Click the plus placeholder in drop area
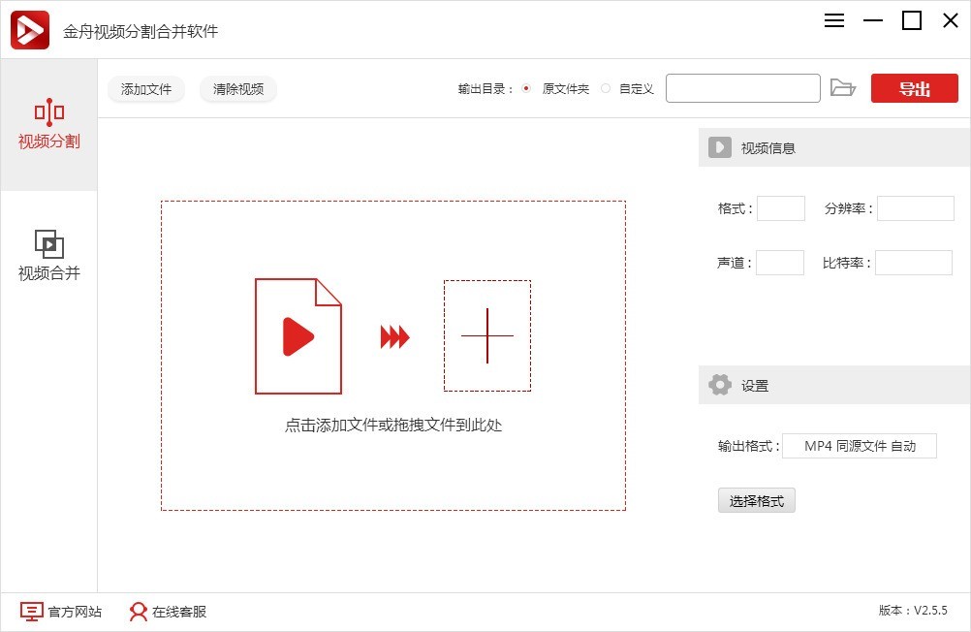971x632 pixels. point(486,336)
